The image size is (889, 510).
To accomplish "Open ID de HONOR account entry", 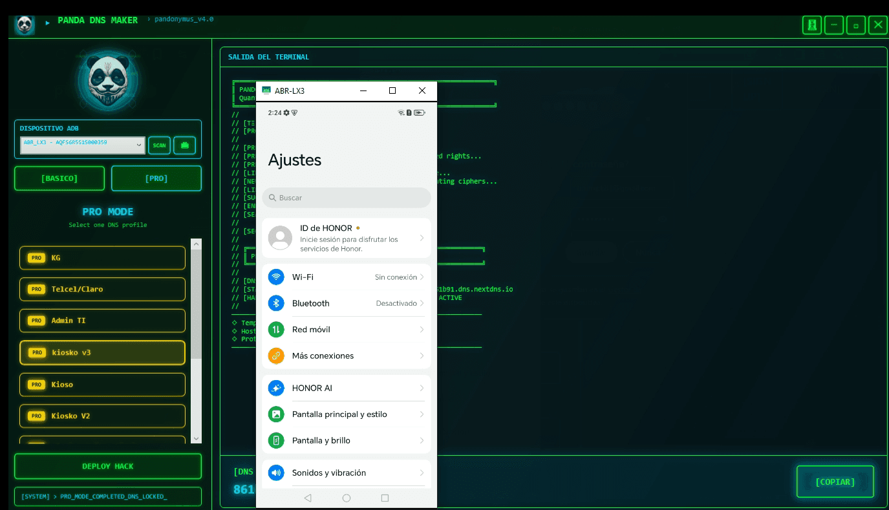I will click(347, 238).
